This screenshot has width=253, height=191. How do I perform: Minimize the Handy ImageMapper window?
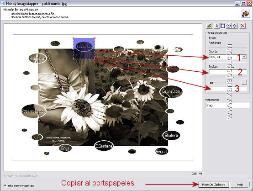pyautogui.click(x=237, y=3)
